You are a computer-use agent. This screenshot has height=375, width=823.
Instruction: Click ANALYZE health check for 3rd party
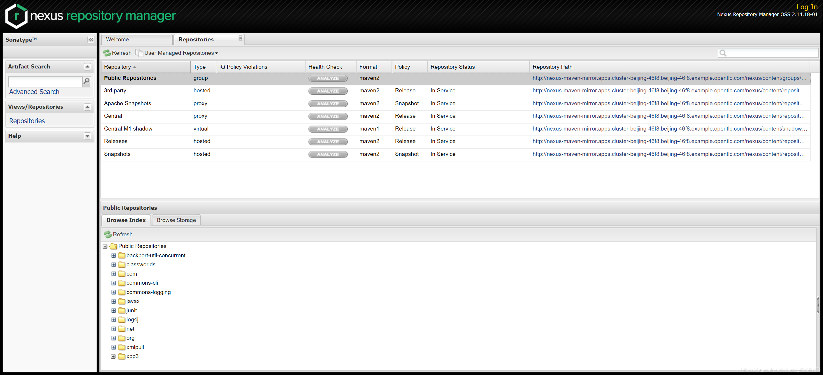[328, 91]
